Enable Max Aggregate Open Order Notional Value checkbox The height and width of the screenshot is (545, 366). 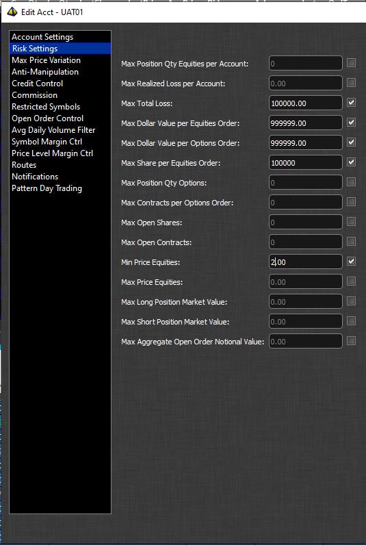click(351, 341)
